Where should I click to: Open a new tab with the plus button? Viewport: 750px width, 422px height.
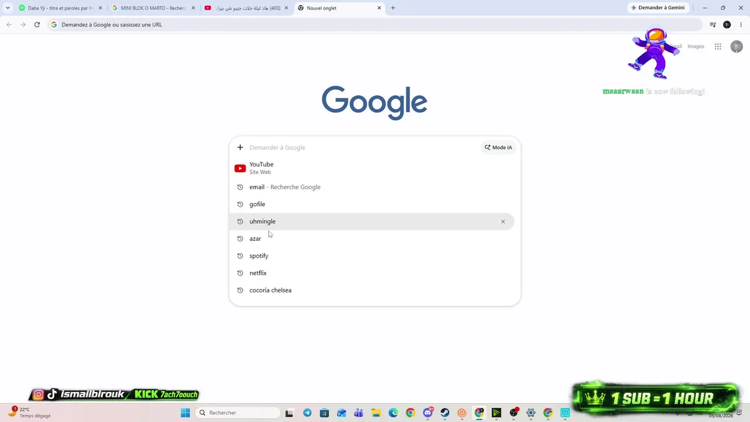(393, 8)
